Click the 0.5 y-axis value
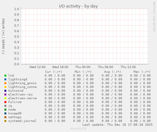Viewport: 157px width, 132px height. click(x=17, y=37)
